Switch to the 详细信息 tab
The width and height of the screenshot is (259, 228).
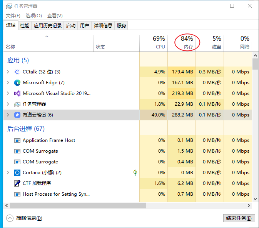click(103, 26)
